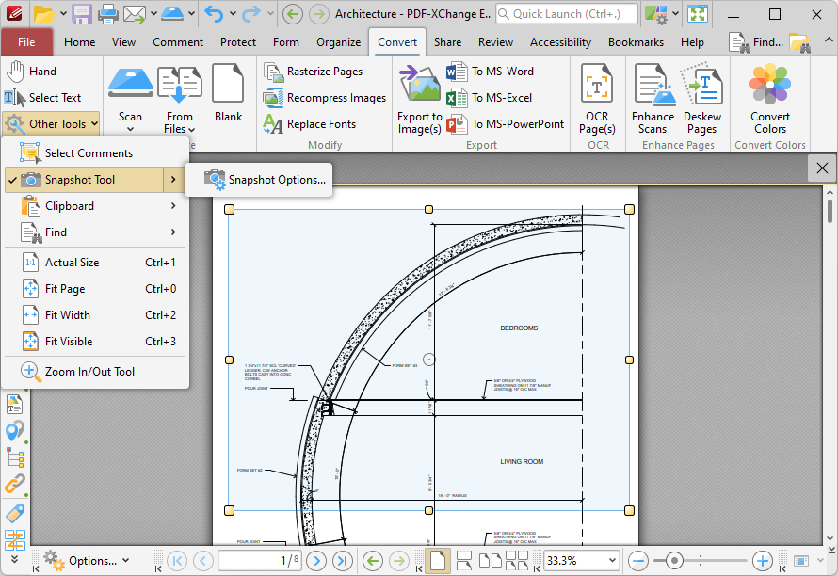Click To MS-Word export button
The height and width of the screenshot is (576, 838).
490,72
